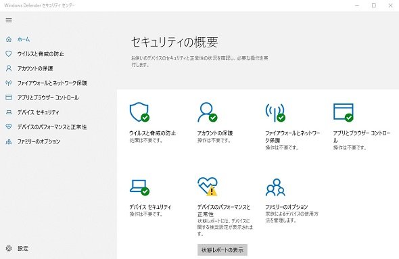This screenshot has width=399, height=259.
Task: Open the デバイス セキュリティ laptop tile icon
Action: point(139,187)
